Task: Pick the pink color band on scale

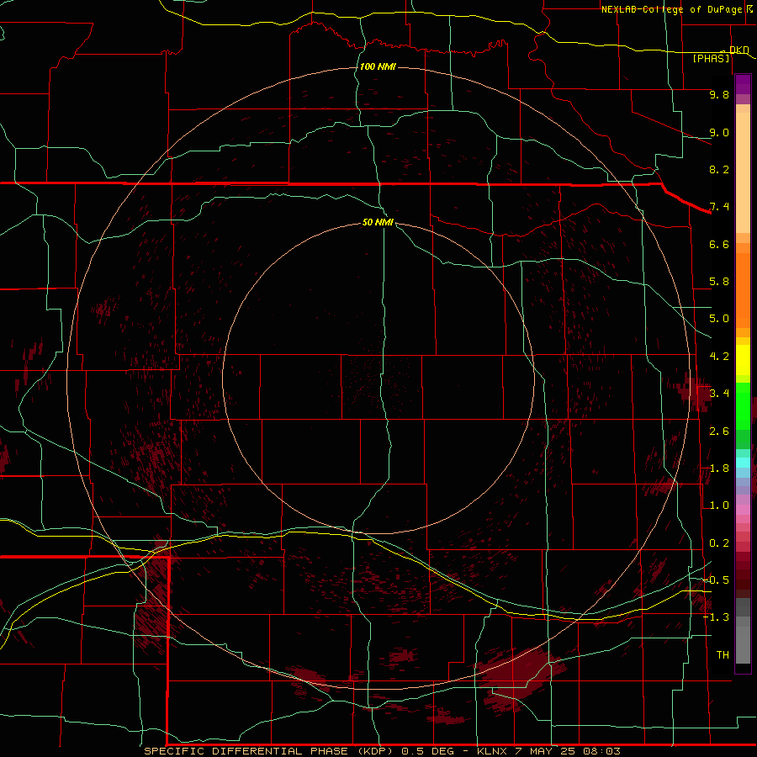Action: tap(743, 510)
